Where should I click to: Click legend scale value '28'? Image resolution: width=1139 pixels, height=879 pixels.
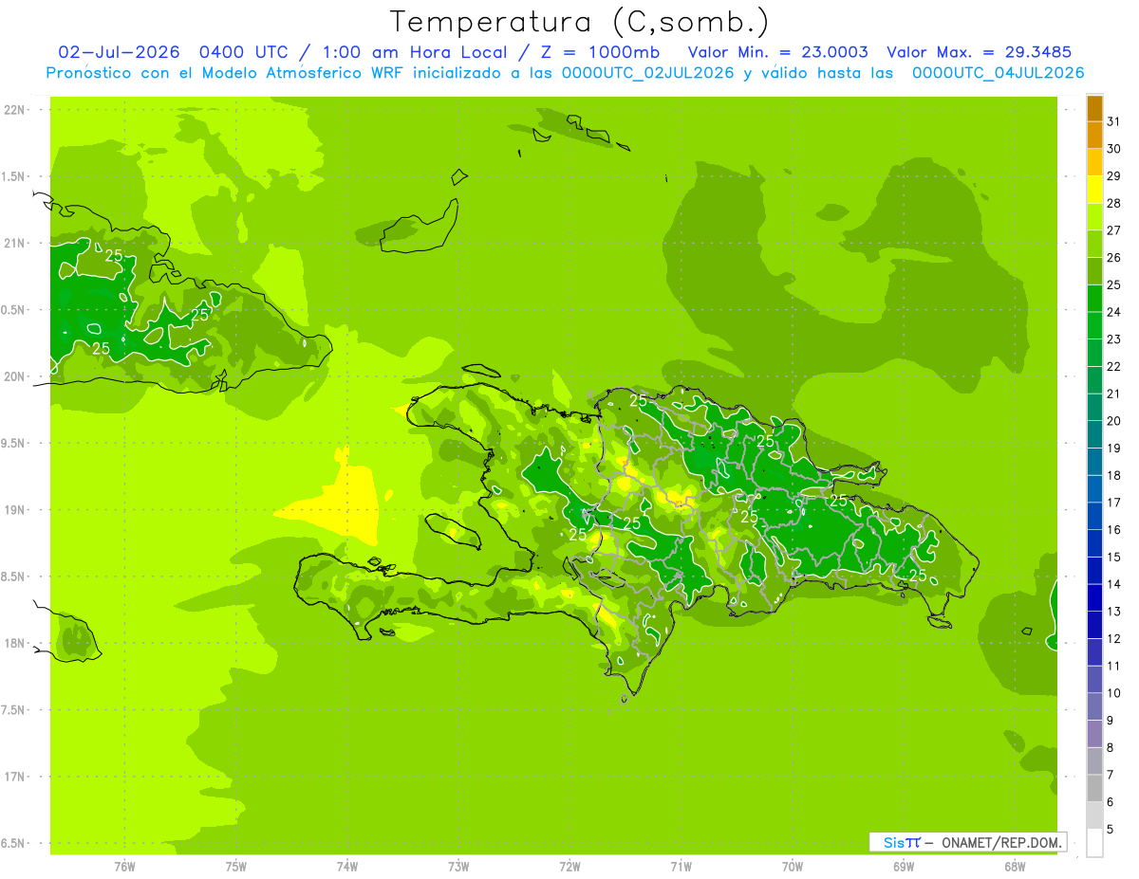tap(1114, 203)
